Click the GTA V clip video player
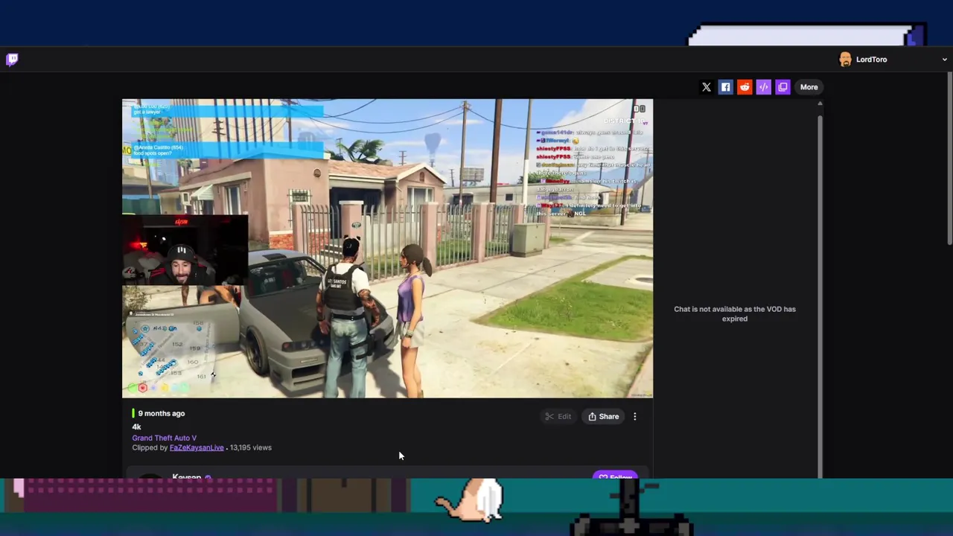The width and height of the screenshot is (953, 536). 387,249
